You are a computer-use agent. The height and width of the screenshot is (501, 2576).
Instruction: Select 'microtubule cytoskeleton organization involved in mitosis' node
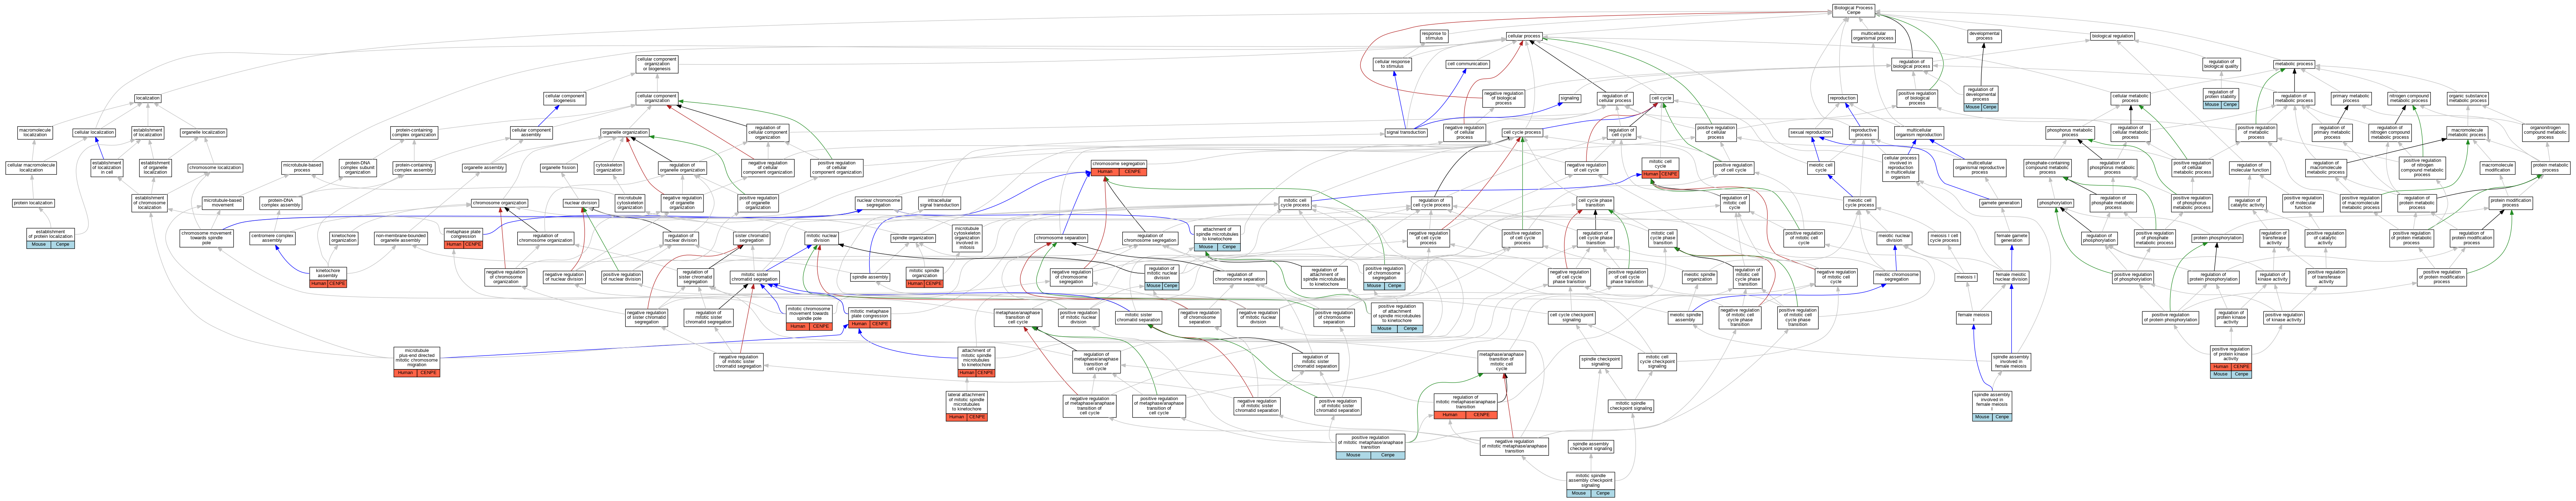pos(967,238)
